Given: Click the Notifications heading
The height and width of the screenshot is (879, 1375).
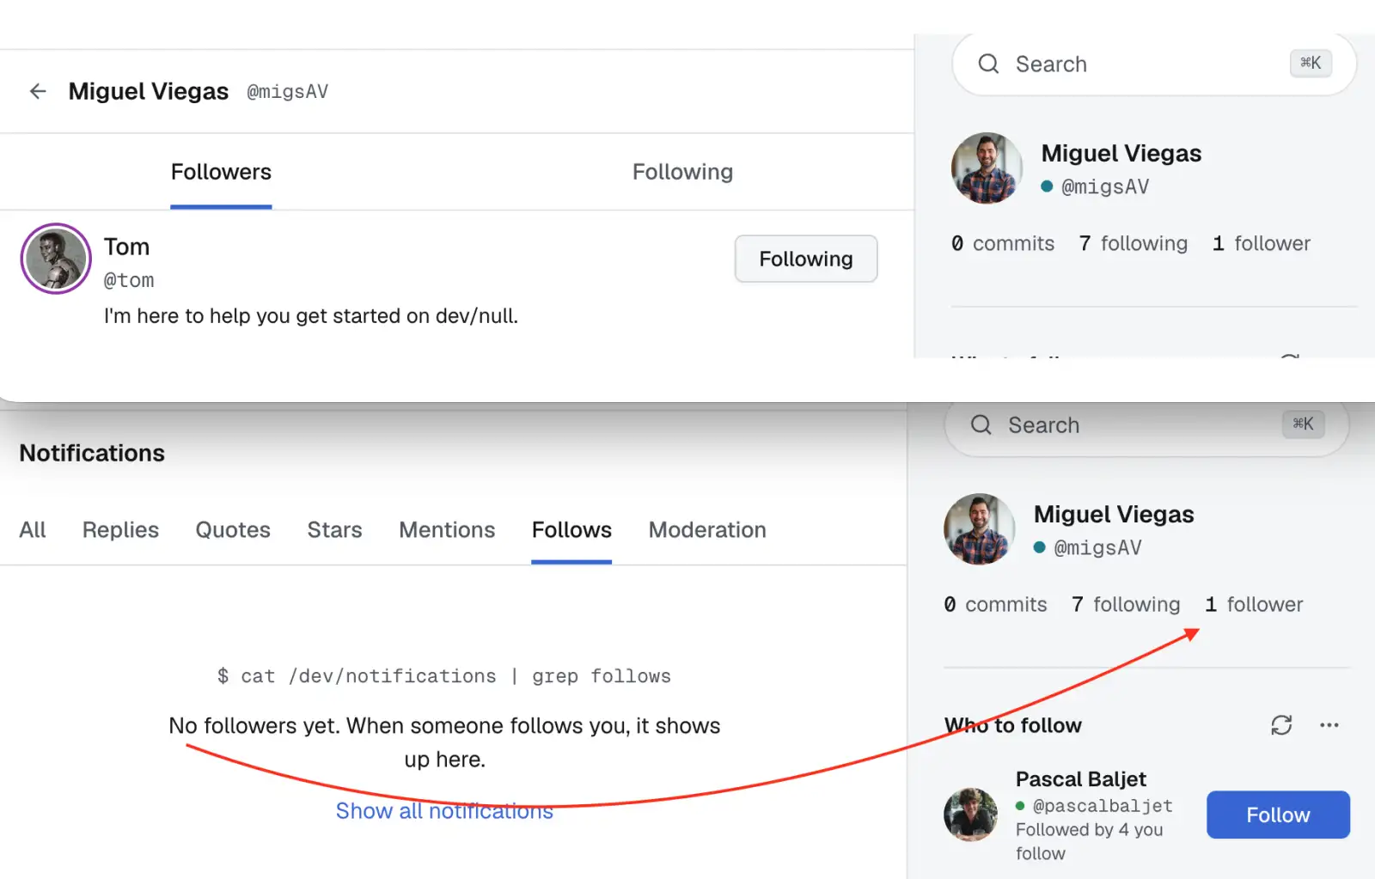Looking at the screenshot, I should point(92,453).
